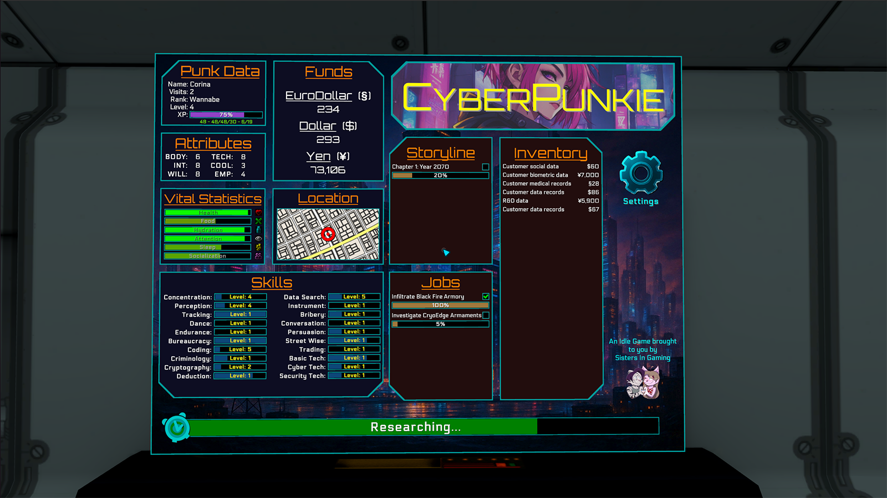Select 'Customer medical records' inventory row
This screenshot has width=887, height=498.
[x=550, y=183]
